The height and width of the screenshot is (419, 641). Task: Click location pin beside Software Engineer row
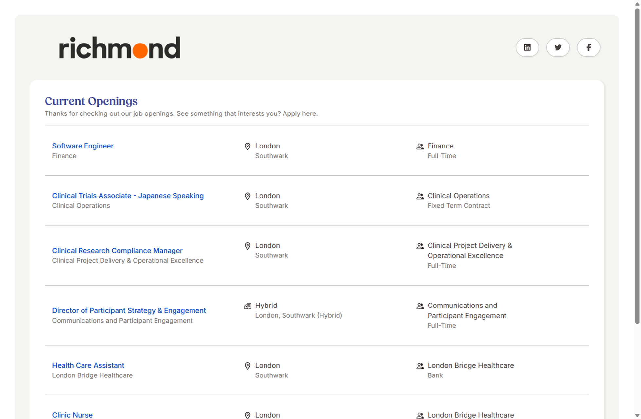coord(247,146)
